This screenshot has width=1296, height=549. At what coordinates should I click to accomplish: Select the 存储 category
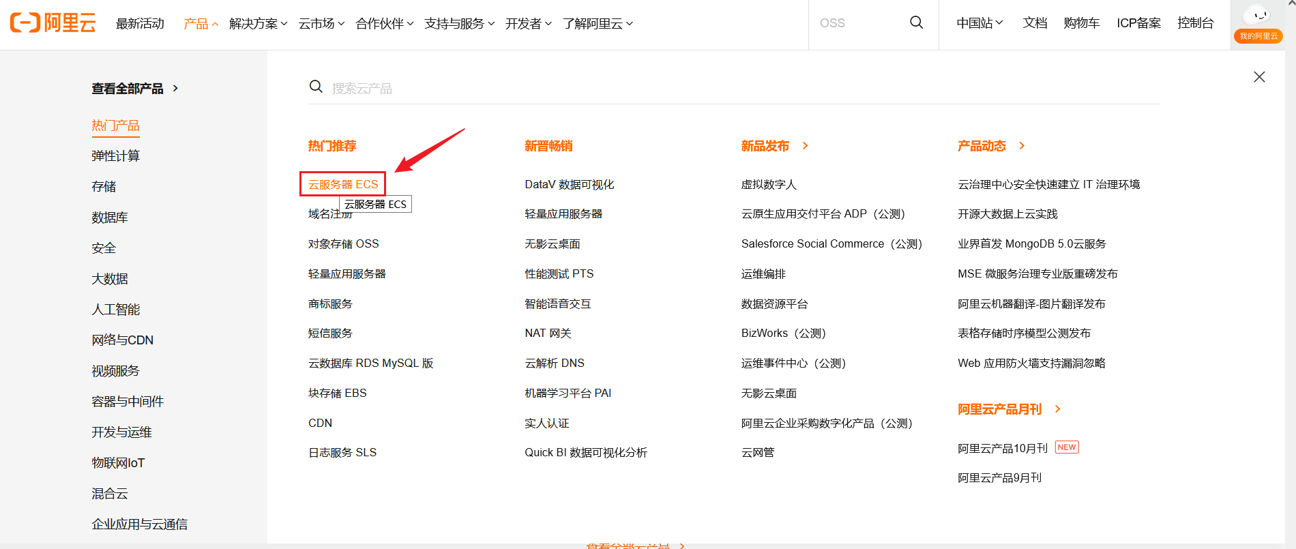[104, 187]
